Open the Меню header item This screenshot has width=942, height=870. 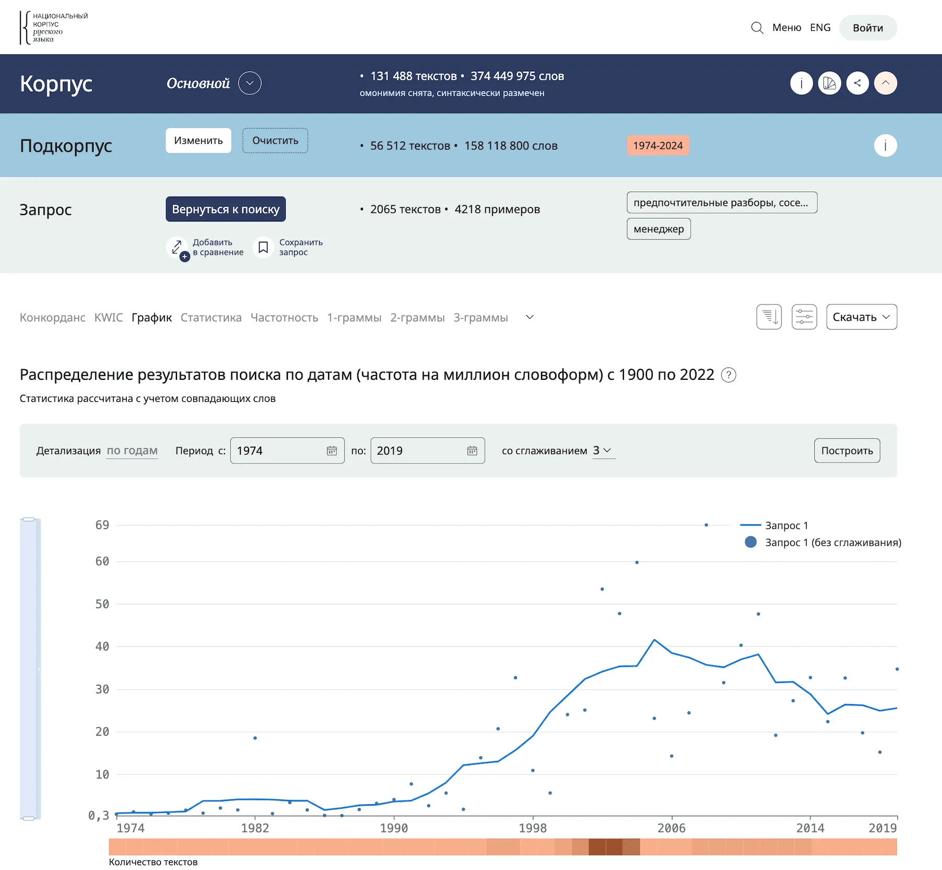pyautogui.click(x=787, y=28)
